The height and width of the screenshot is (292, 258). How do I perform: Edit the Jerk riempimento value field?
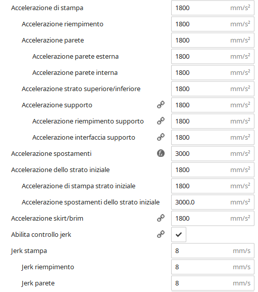213,267
